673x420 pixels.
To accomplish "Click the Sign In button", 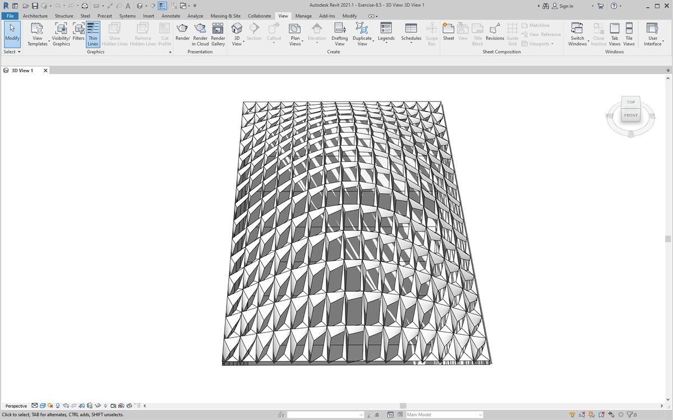I will [x=563, y=6].
